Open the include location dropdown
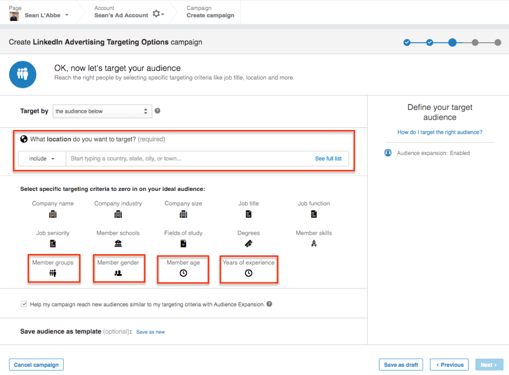Image resolution: width=509 pixels, height=375 pixels. [42, 158]
